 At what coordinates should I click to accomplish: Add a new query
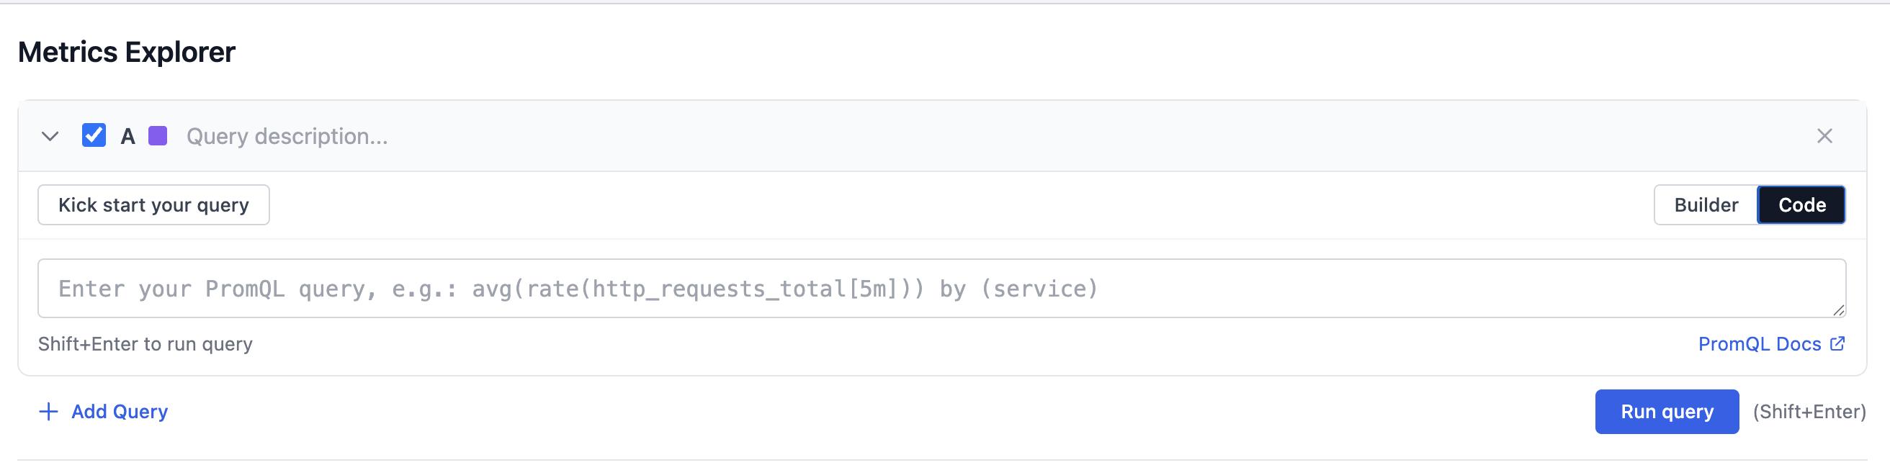coord(119,412)
